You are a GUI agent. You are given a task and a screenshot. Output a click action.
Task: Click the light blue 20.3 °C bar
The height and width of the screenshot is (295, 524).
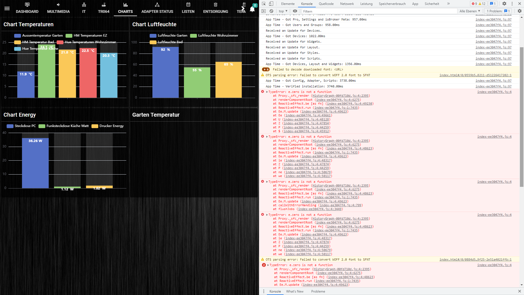tap(109, 75)
